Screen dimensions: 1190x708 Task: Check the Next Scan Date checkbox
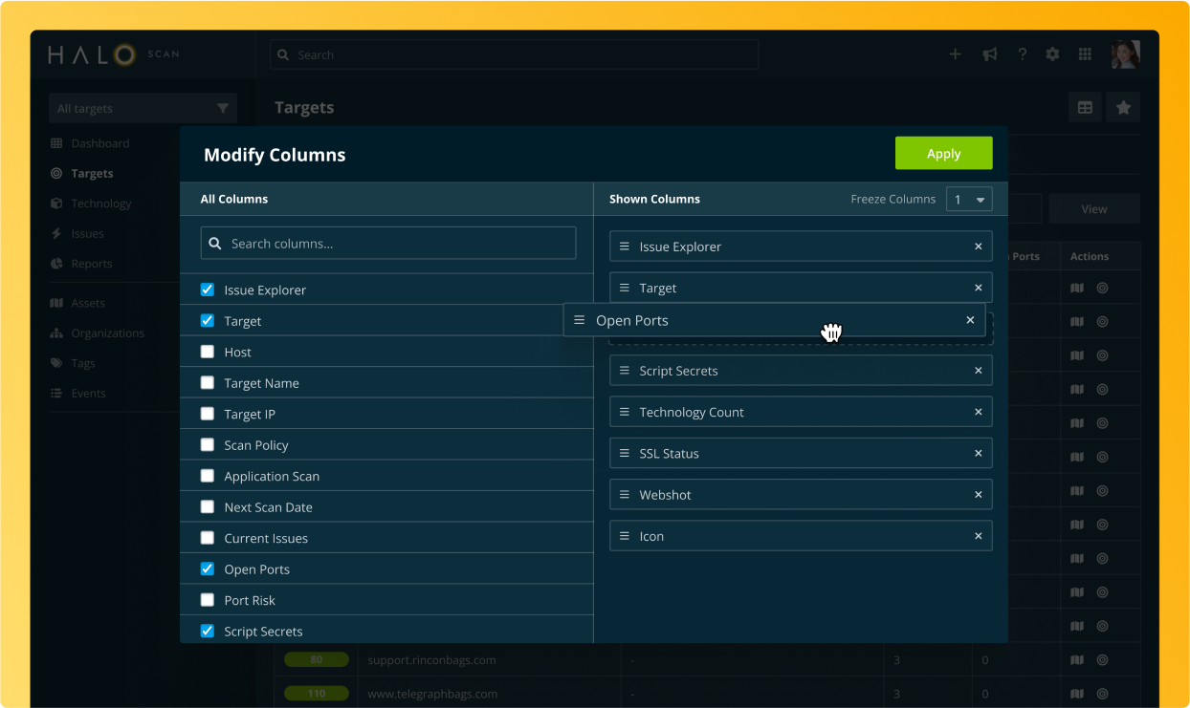click(x=207, y=506)
